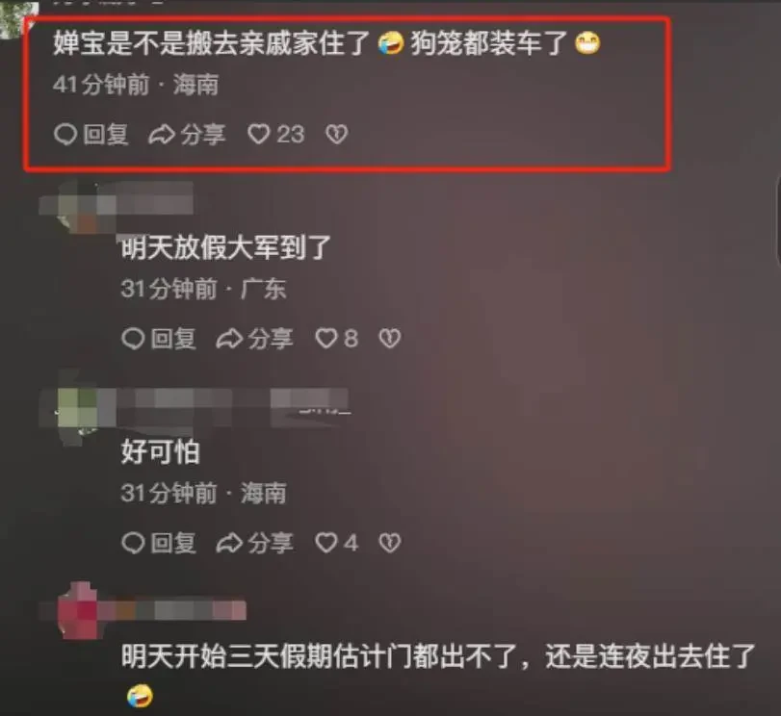Reply to the 明天放假大军到了 comment
The width and height of the screenshot is (781, 716).
(133, 339)
